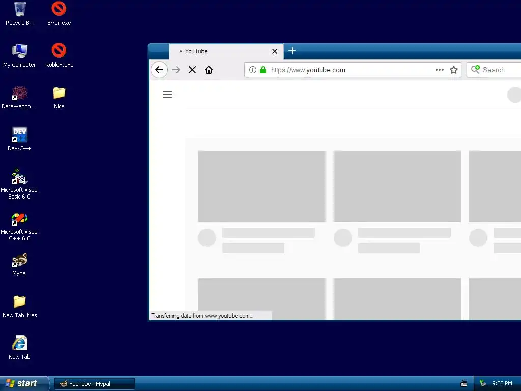Click the youtube.com address bar
521x391 pixels.
[352, 70]
